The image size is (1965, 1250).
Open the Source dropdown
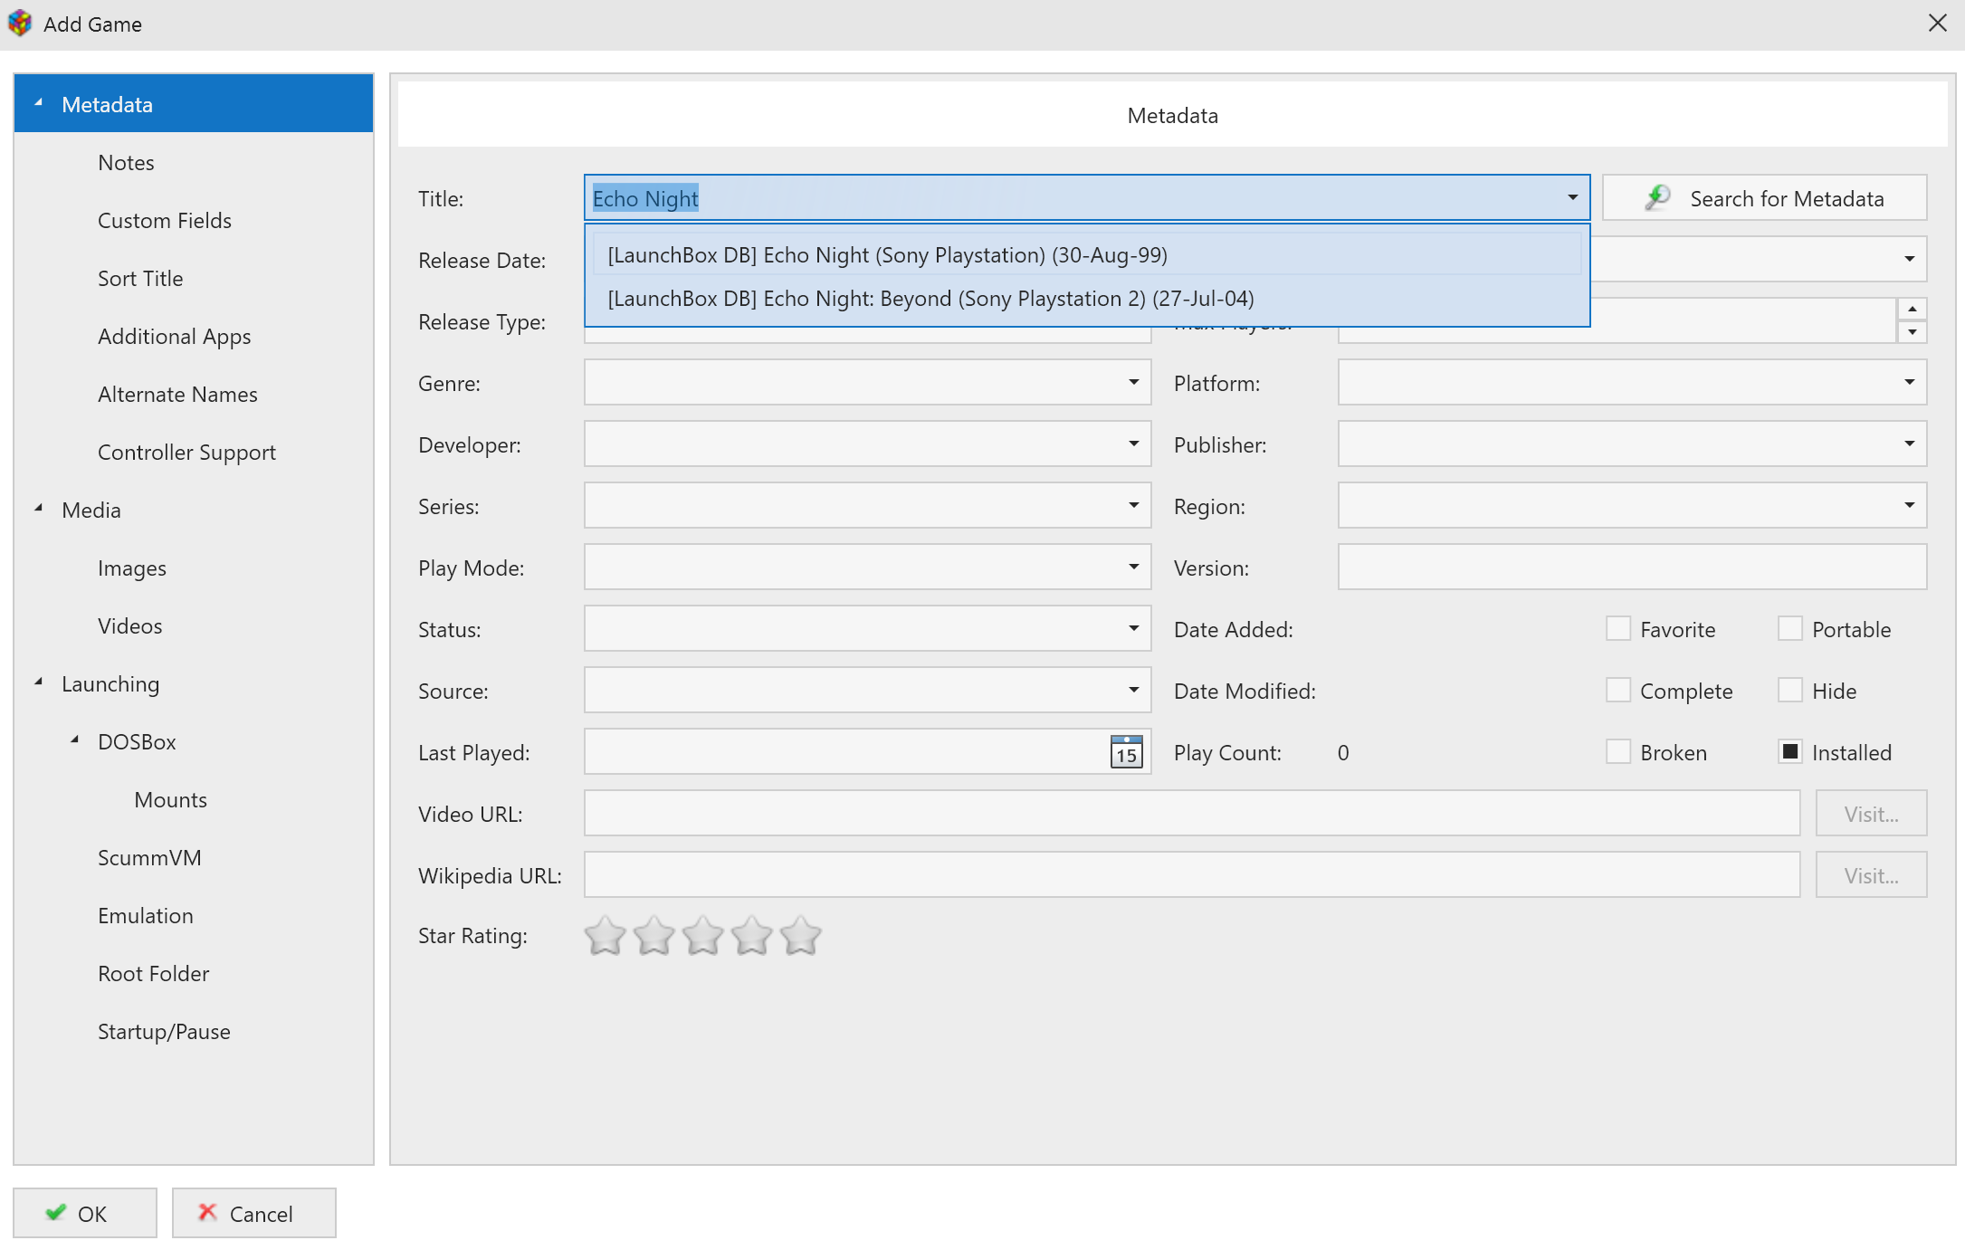point(1133,690)
